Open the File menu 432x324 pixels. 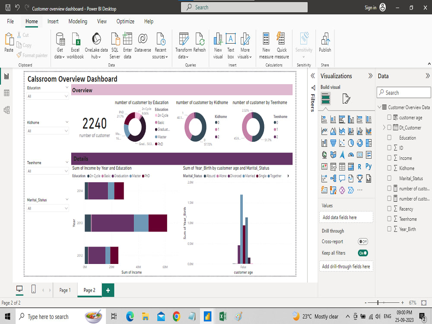(x=10, y=21)
